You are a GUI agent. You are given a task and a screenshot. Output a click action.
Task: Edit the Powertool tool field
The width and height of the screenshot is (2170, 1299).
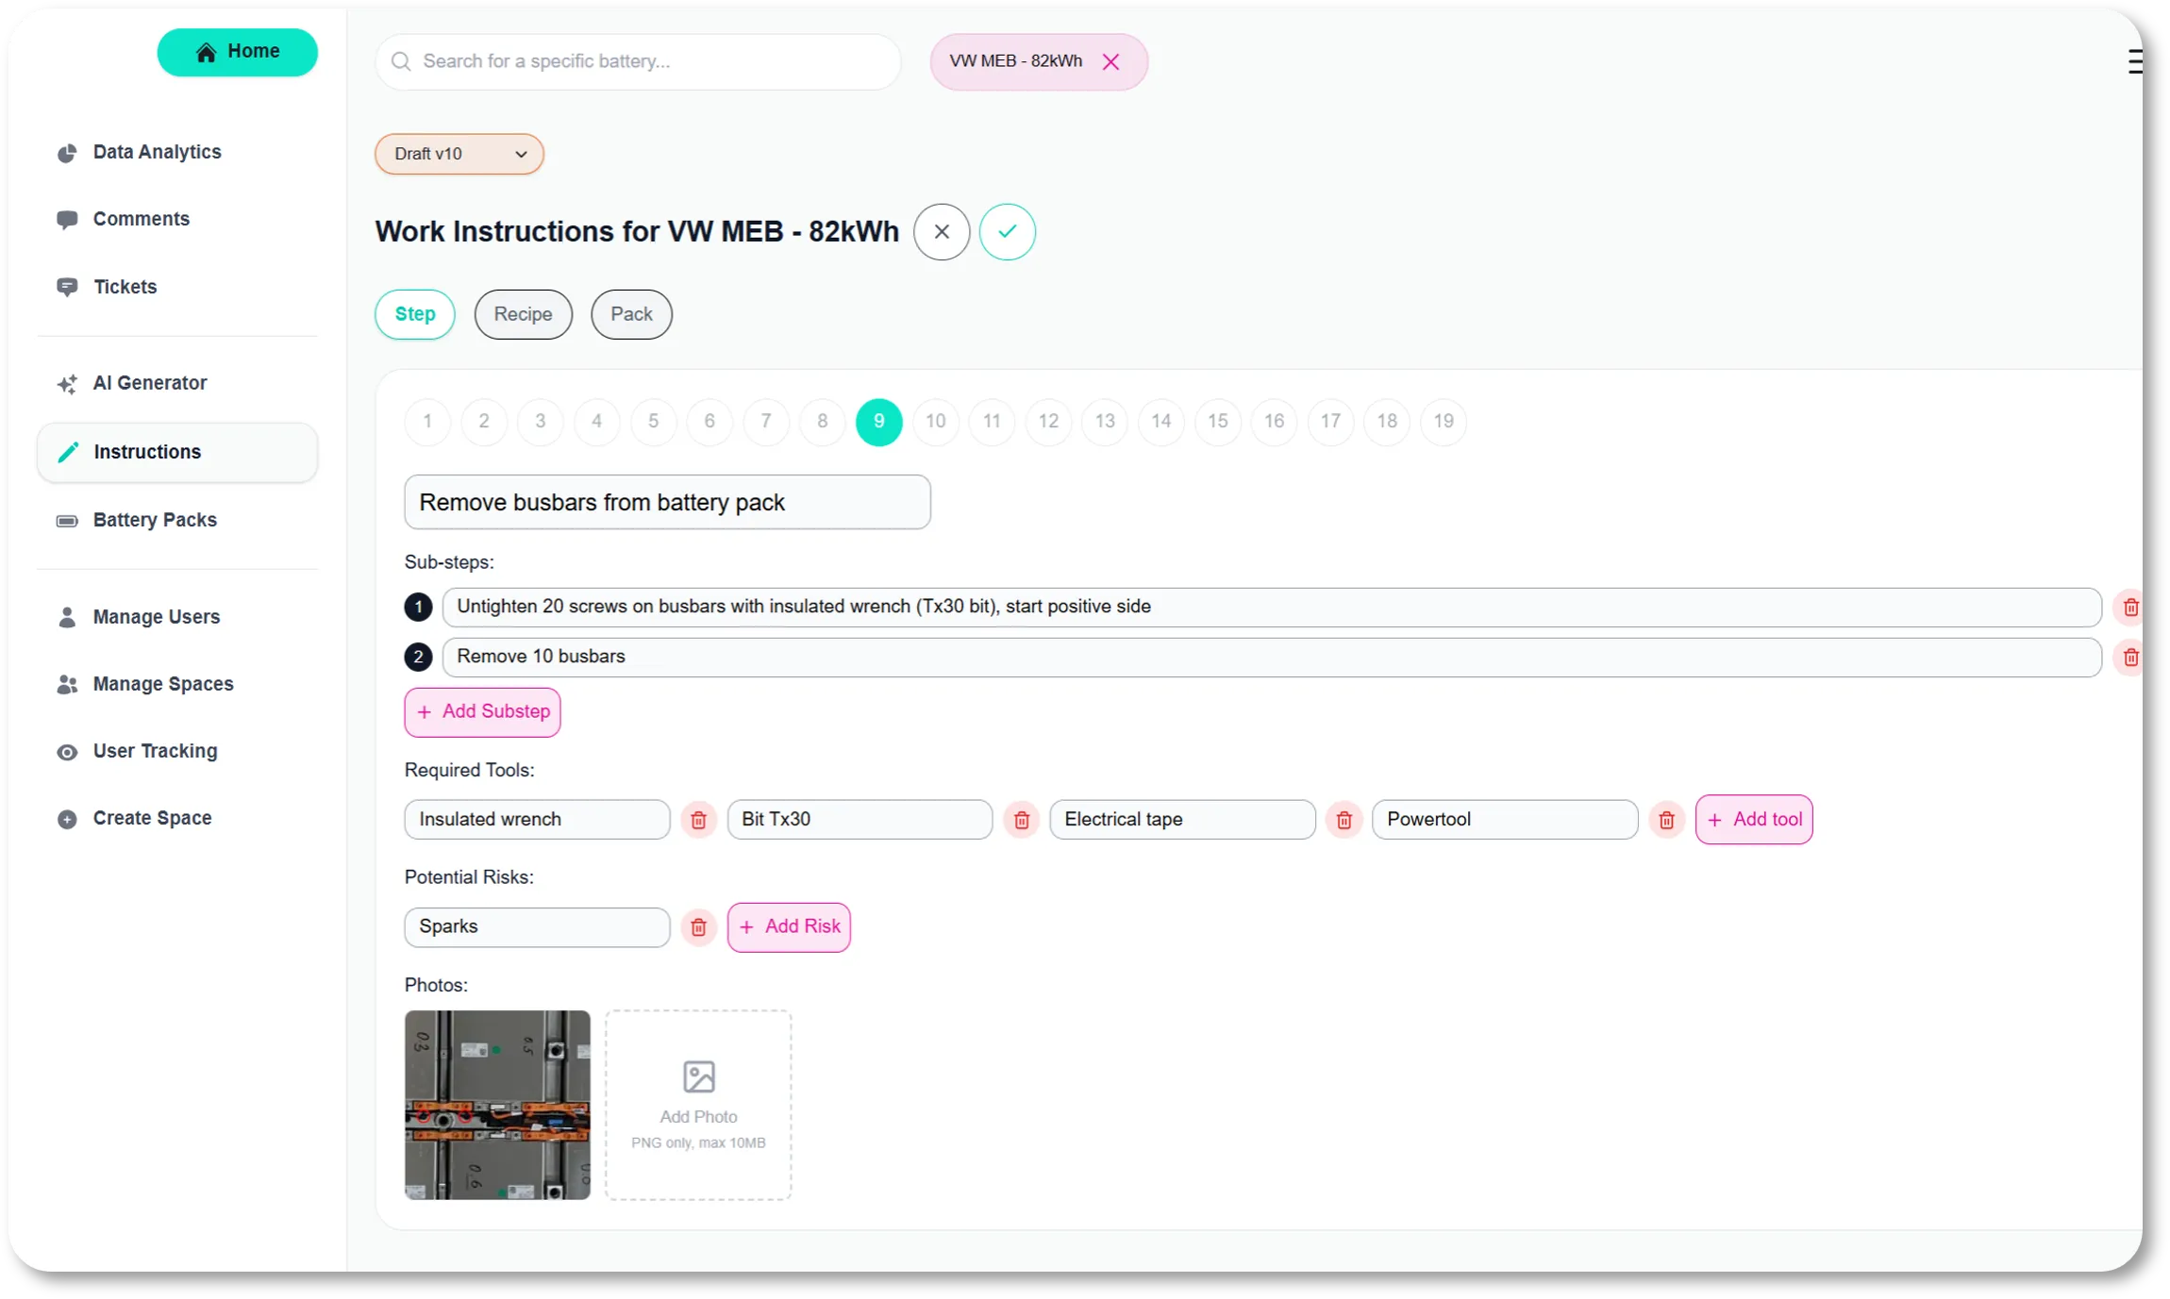click(1505, 820)
